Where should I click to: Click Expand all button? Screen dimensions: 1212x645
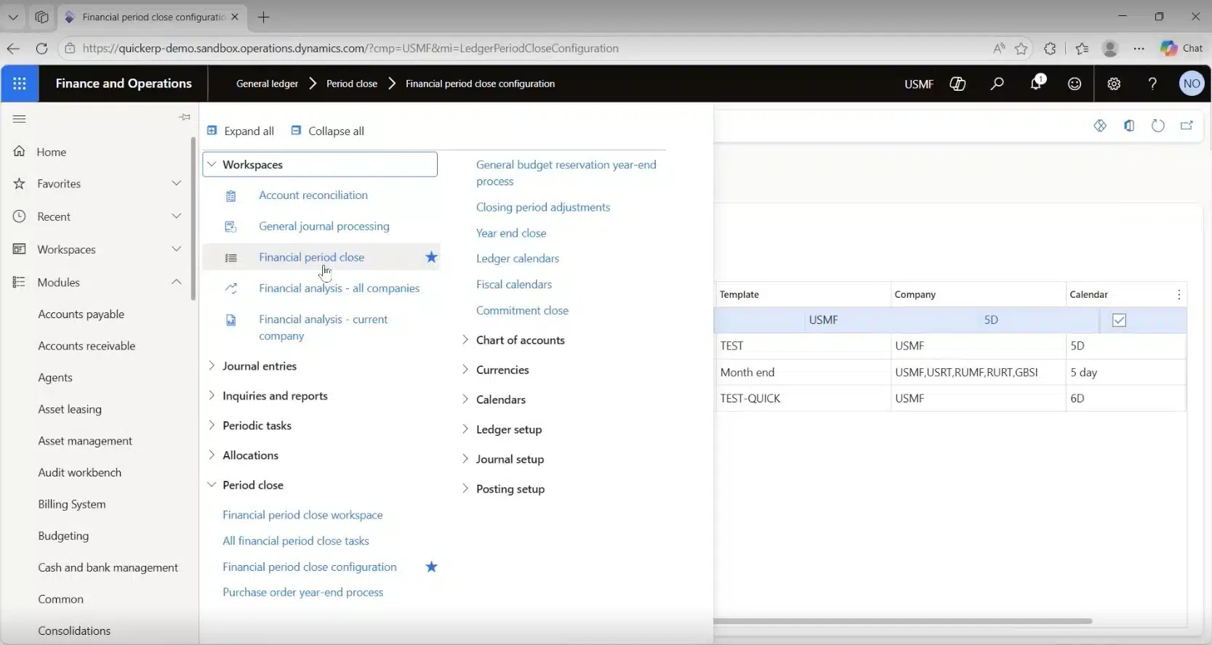click(x=241, y=131)
